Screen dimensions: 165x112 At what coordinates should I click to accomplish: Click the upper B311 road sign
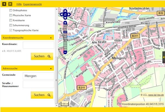click(x=135, y=36)
